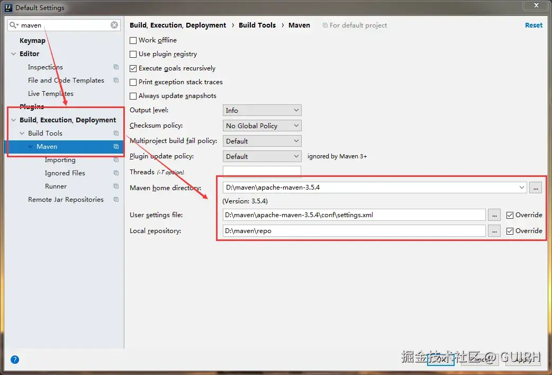Viewport: 552px width, 375px height.
Task: Browse for Maven home directory
Action: 536,187
